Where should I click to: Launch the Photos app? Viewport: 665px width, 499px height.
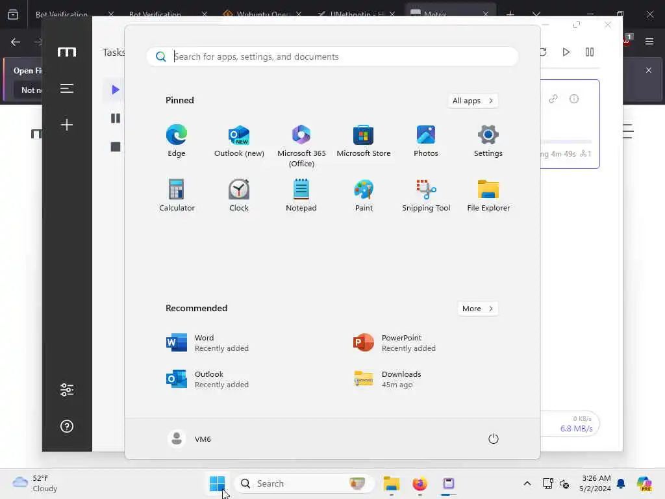(426, 141)
